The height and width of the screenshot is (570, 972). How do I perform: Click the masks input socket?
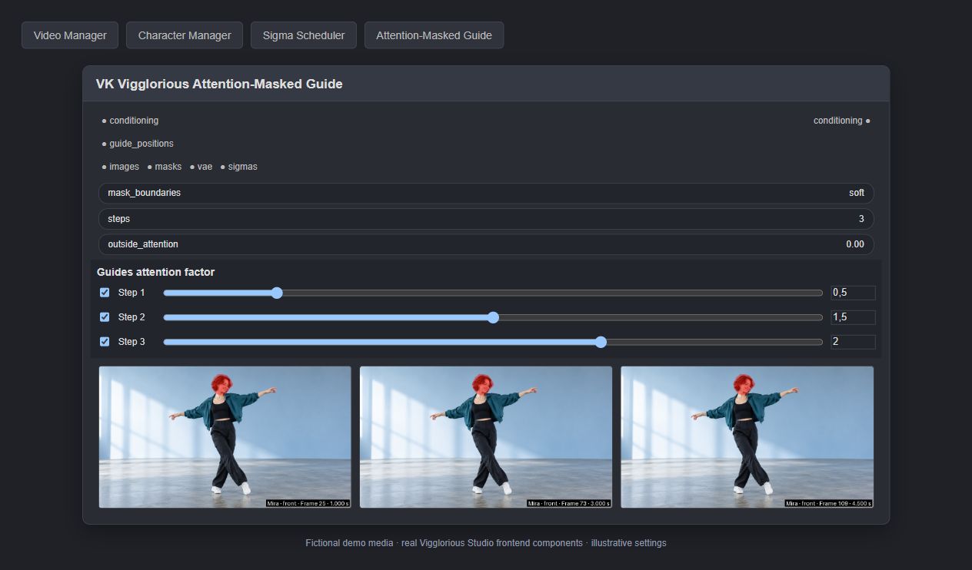tap(149, 167)
